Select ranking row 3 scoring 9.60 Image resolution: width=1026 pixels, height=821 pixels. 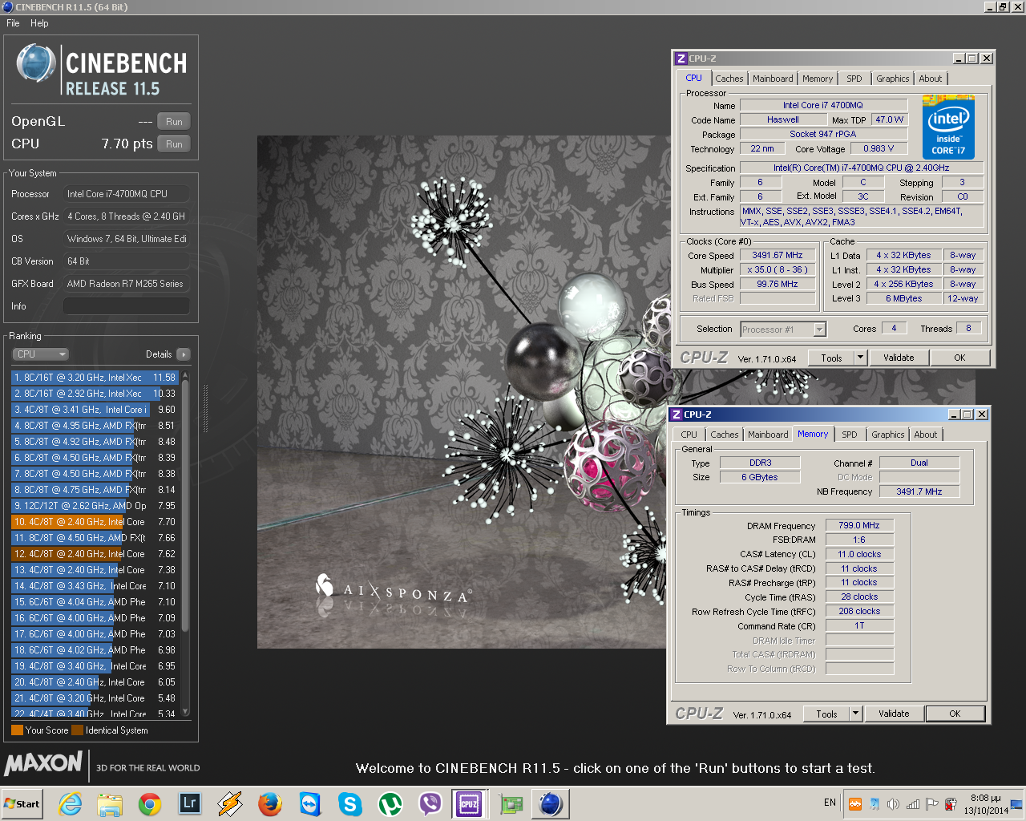[x=95, y=410]
